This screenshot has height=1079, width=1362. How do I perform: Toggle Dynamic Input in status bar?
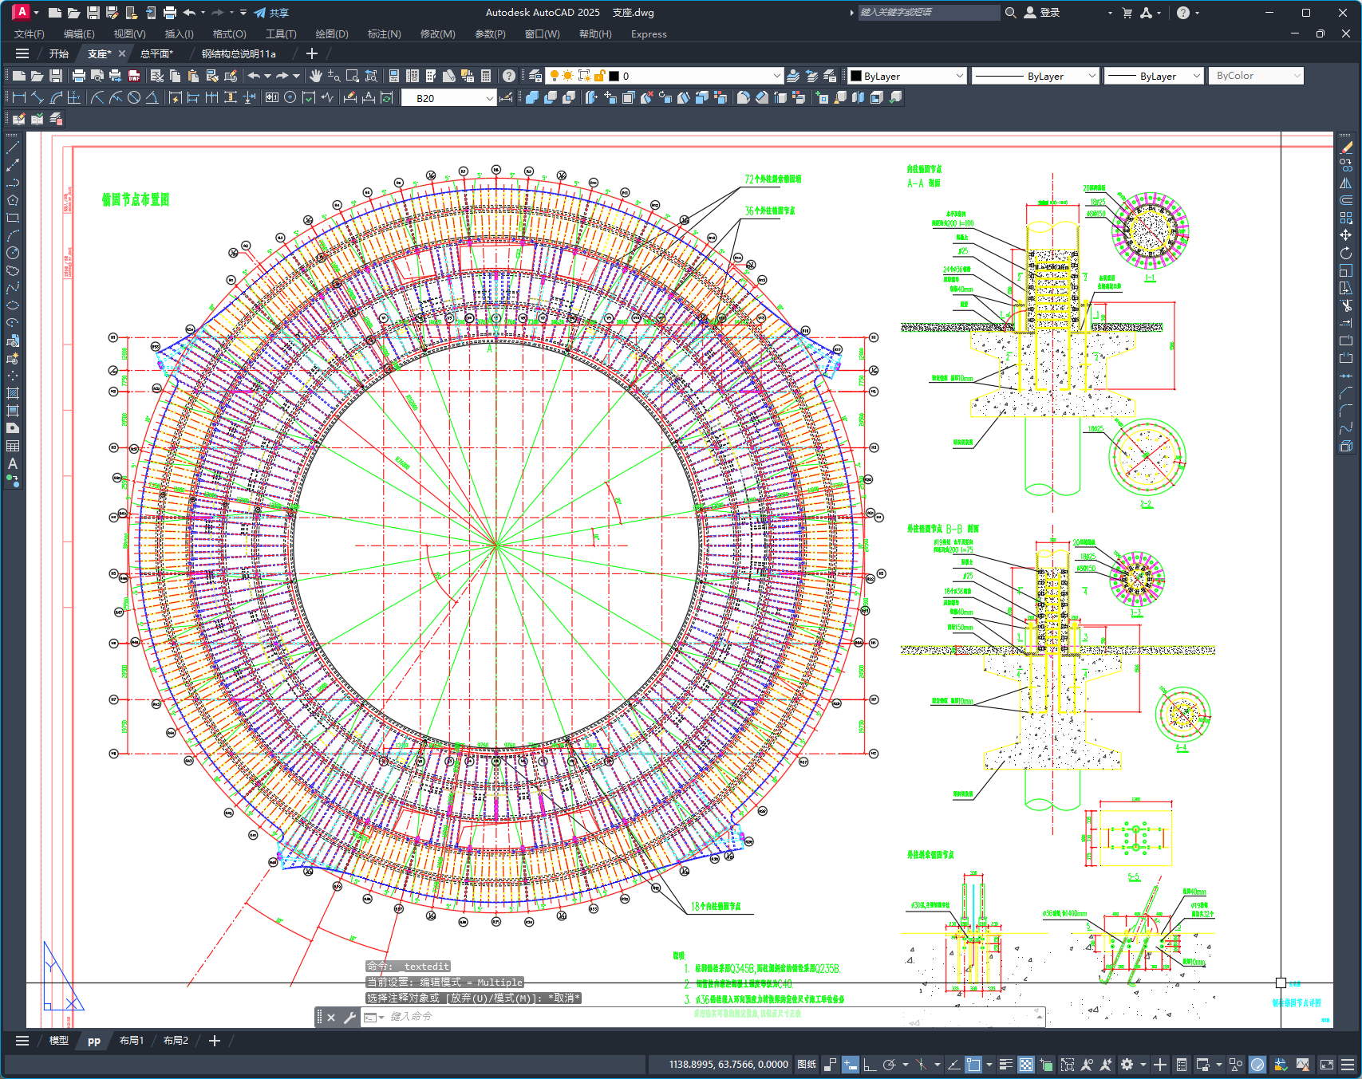pos(851,1065)
